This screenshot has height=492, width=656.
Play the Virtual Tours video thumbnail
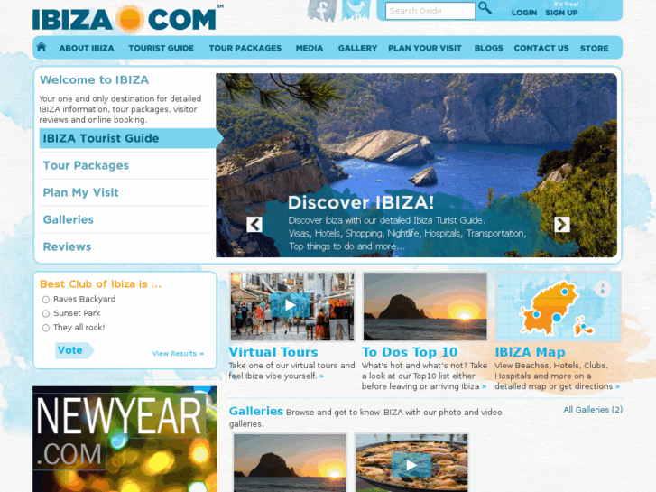[x=291, y=305]
